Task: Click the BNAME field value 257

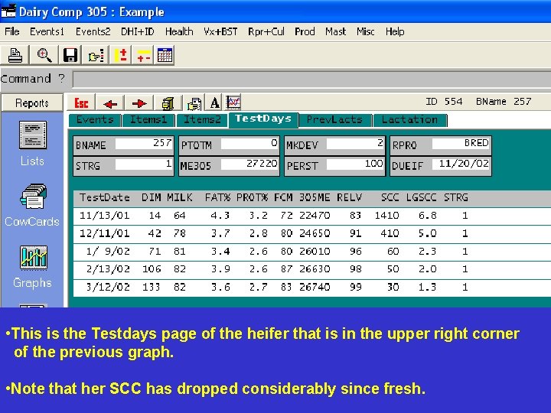Action: 144,143
